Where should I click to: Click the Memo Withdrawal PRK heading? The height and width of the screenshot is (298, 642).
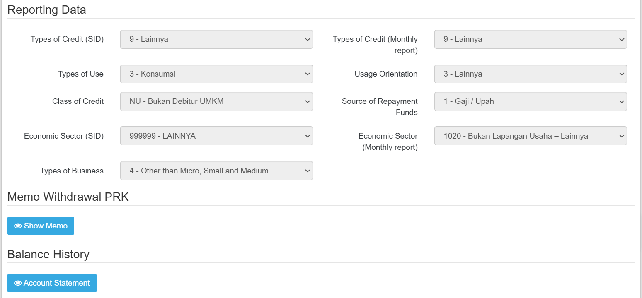point(68,197)
